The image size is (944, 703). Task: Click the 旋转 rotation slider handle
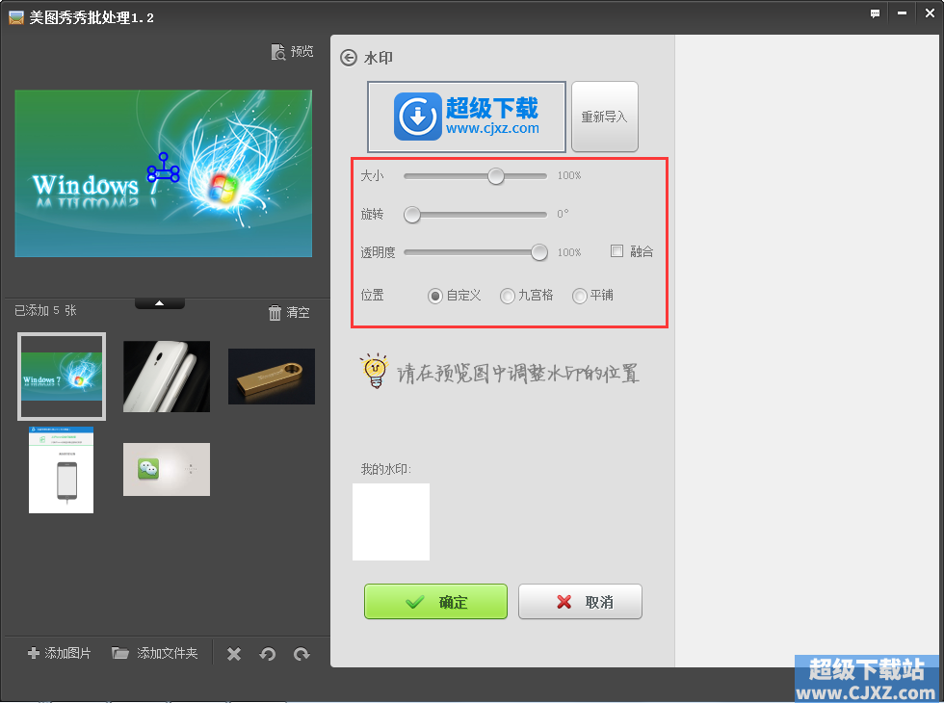coord(412,215)
